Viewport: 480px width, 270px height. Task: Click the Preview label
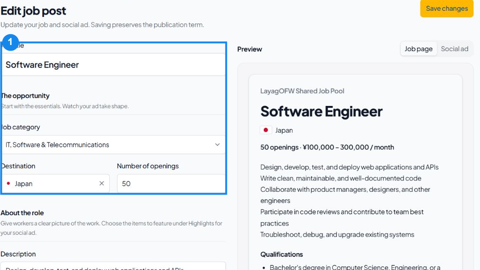pyautogui.click(x=249, y=49)
